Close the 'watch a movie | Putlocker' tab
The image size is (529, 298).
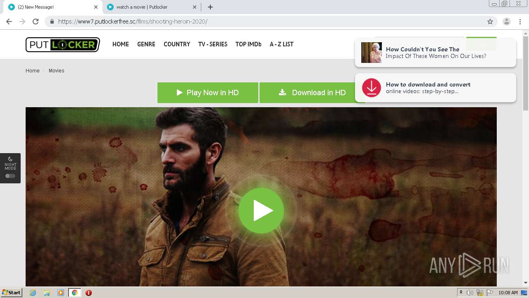click(x=195, y=7)
